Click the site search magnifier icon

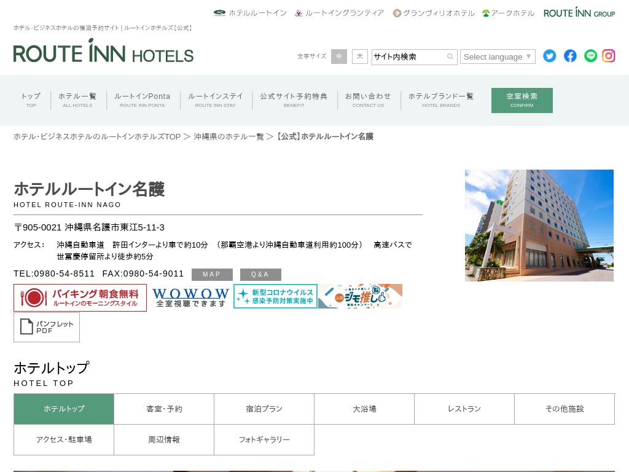(450, 57)
